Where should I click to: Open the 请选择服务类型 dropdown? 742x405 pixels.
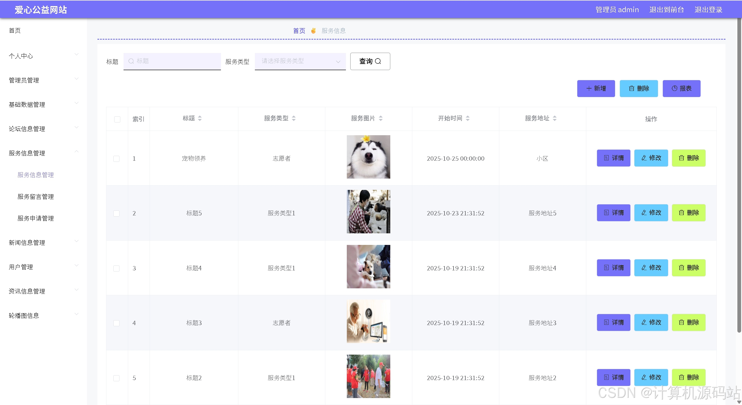coord(300,61)
